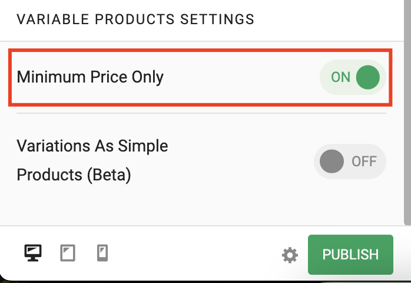Click inside the red-highlighted Minimum Price row
The image size is (411, 283).
200,77
